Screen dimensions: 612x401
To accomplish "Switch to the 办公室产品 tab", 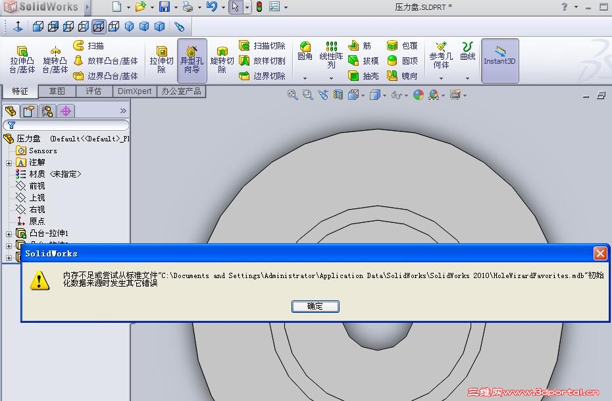I will click(181, 91).
